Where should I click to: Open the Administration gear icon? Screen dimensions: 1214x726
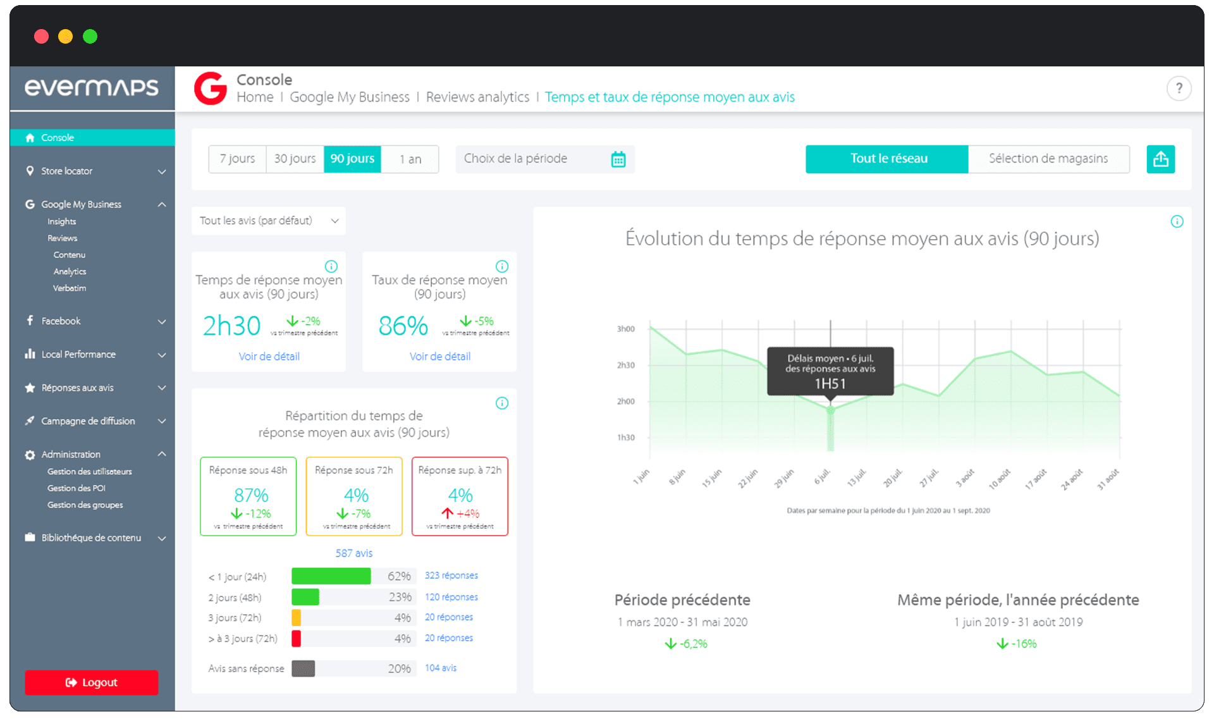point(29,454)
